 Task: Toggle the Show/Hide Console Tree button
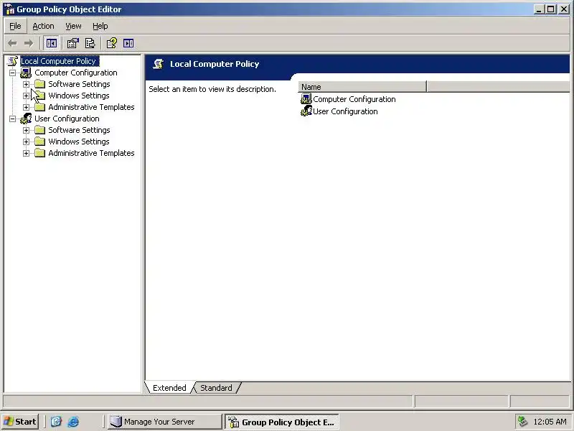(x=51, y=43)
